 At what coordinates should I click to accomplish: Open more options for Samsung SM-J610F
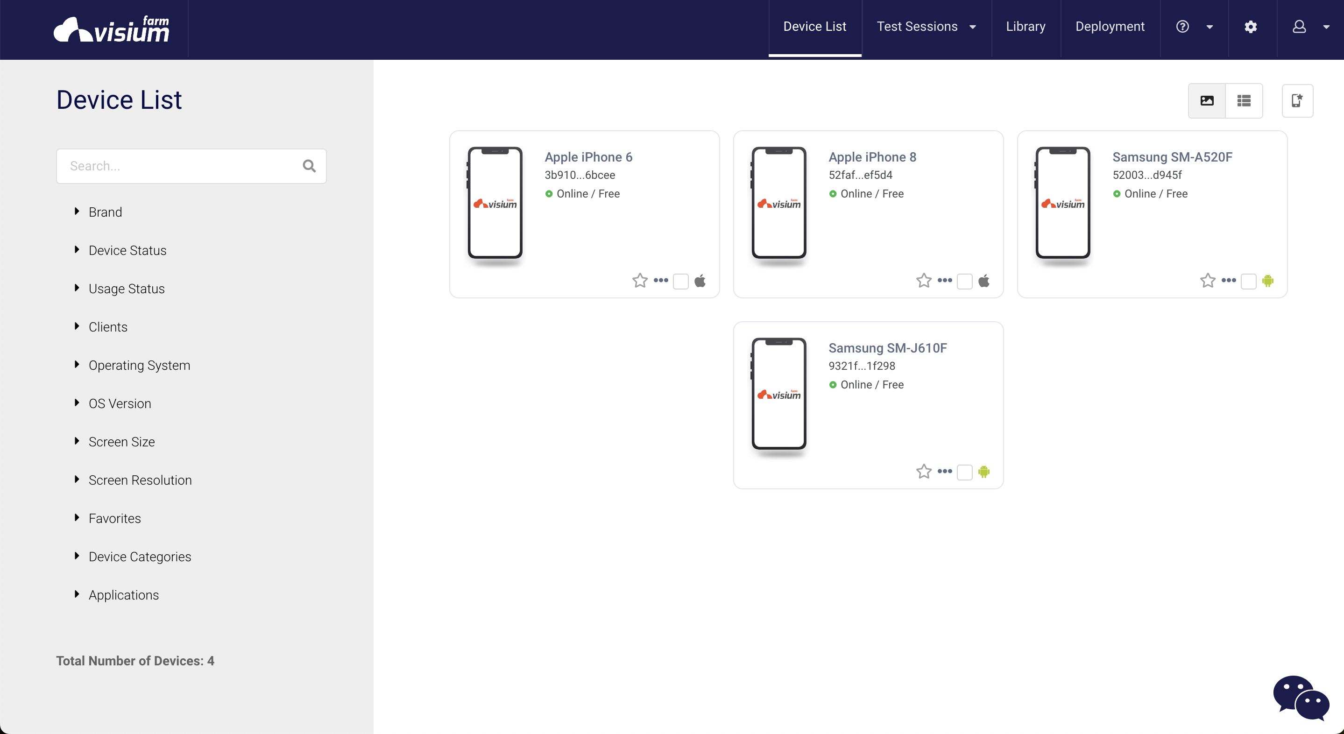944,471
